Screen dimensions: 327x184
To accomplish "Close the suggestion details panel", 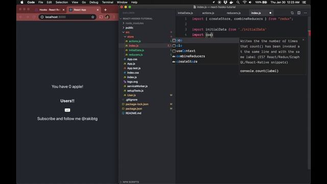I will click(x=303, y=40).
